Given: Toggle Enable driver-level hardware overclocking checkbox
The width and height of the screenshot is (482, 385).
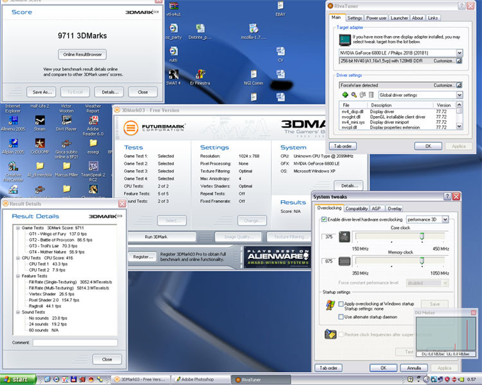Looking at the screenshot, I should pyautogui.click(x=324, y=219).
